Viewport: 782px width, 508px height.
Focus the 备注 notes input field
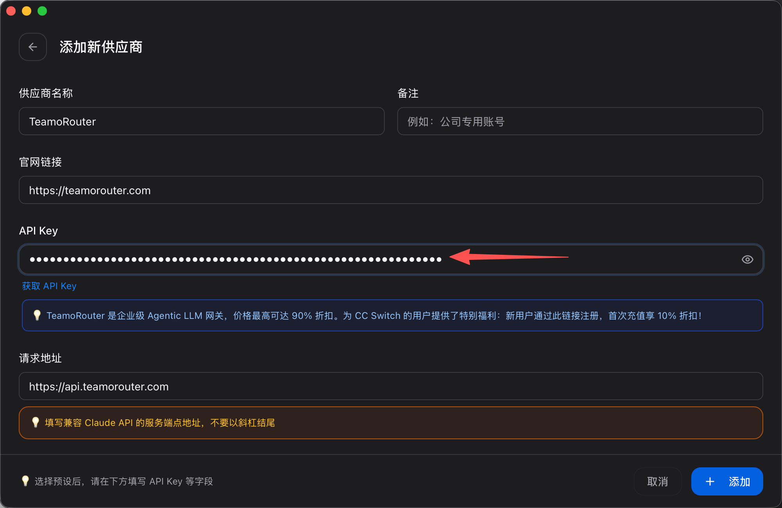click(580, 122)
